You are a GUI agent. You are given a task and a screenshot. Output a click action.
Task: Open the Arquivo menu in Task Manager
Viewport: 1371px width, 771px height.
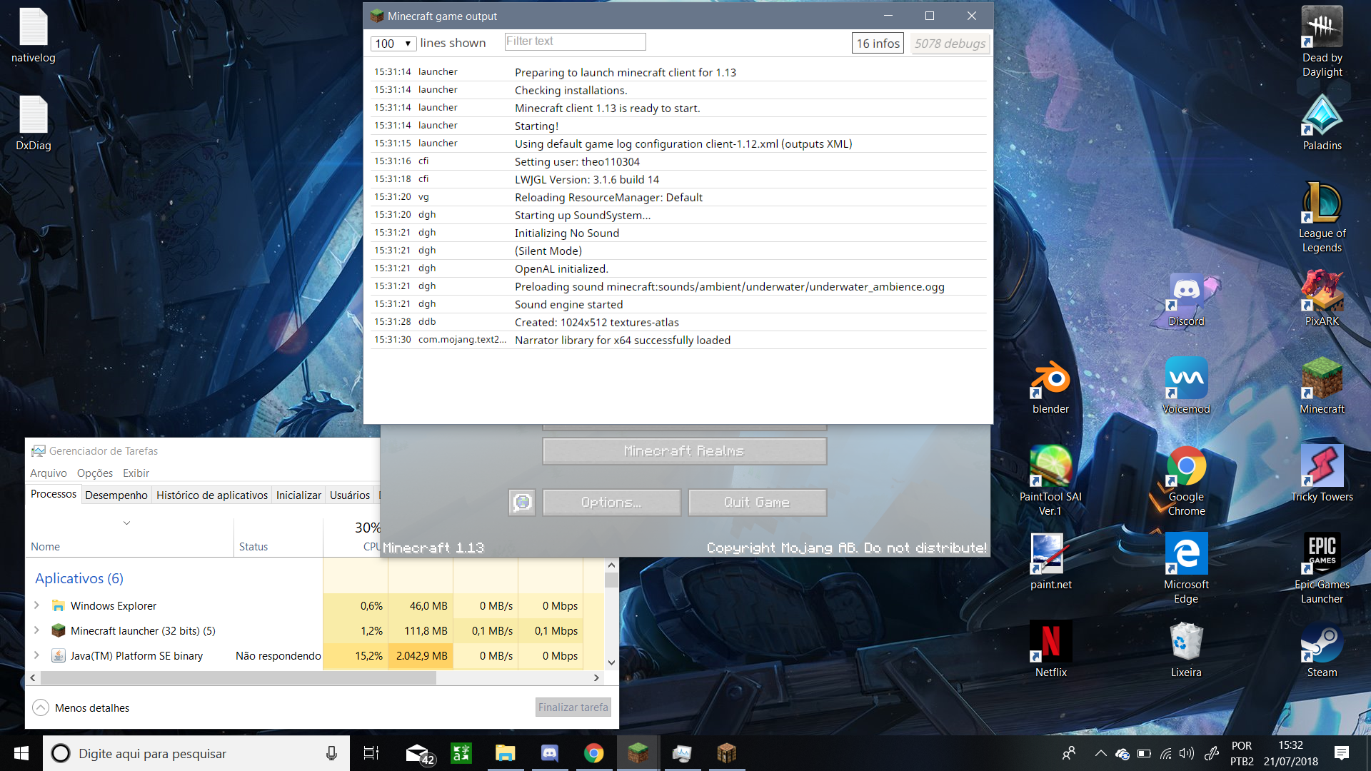click(48, 473)
